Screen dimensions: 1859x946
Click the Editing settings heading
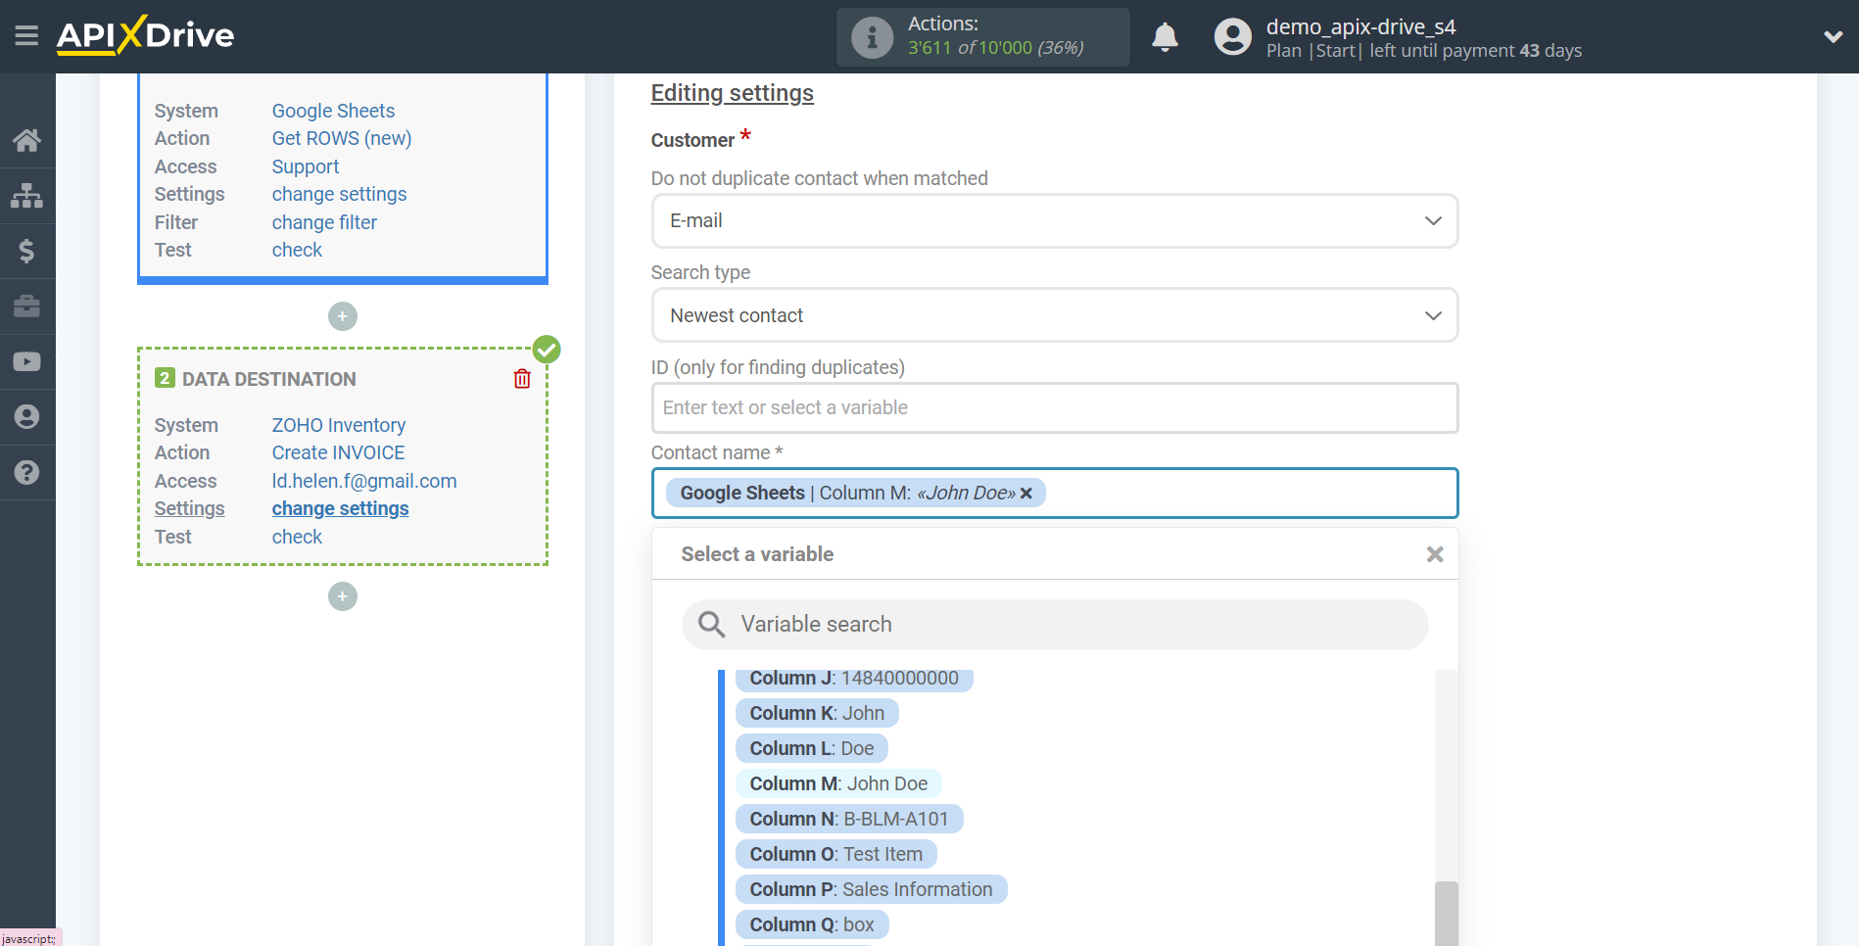(733, 93)
